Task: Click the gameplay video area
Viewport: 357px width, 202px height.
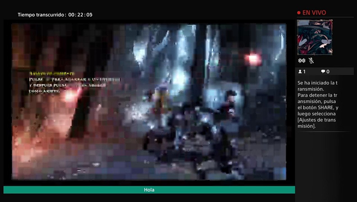Action: (x=149, y=102)
